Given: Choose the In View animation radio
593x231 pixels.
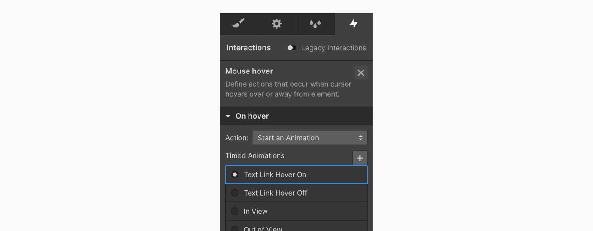Looking at the screenshot, I should (235, 211).
